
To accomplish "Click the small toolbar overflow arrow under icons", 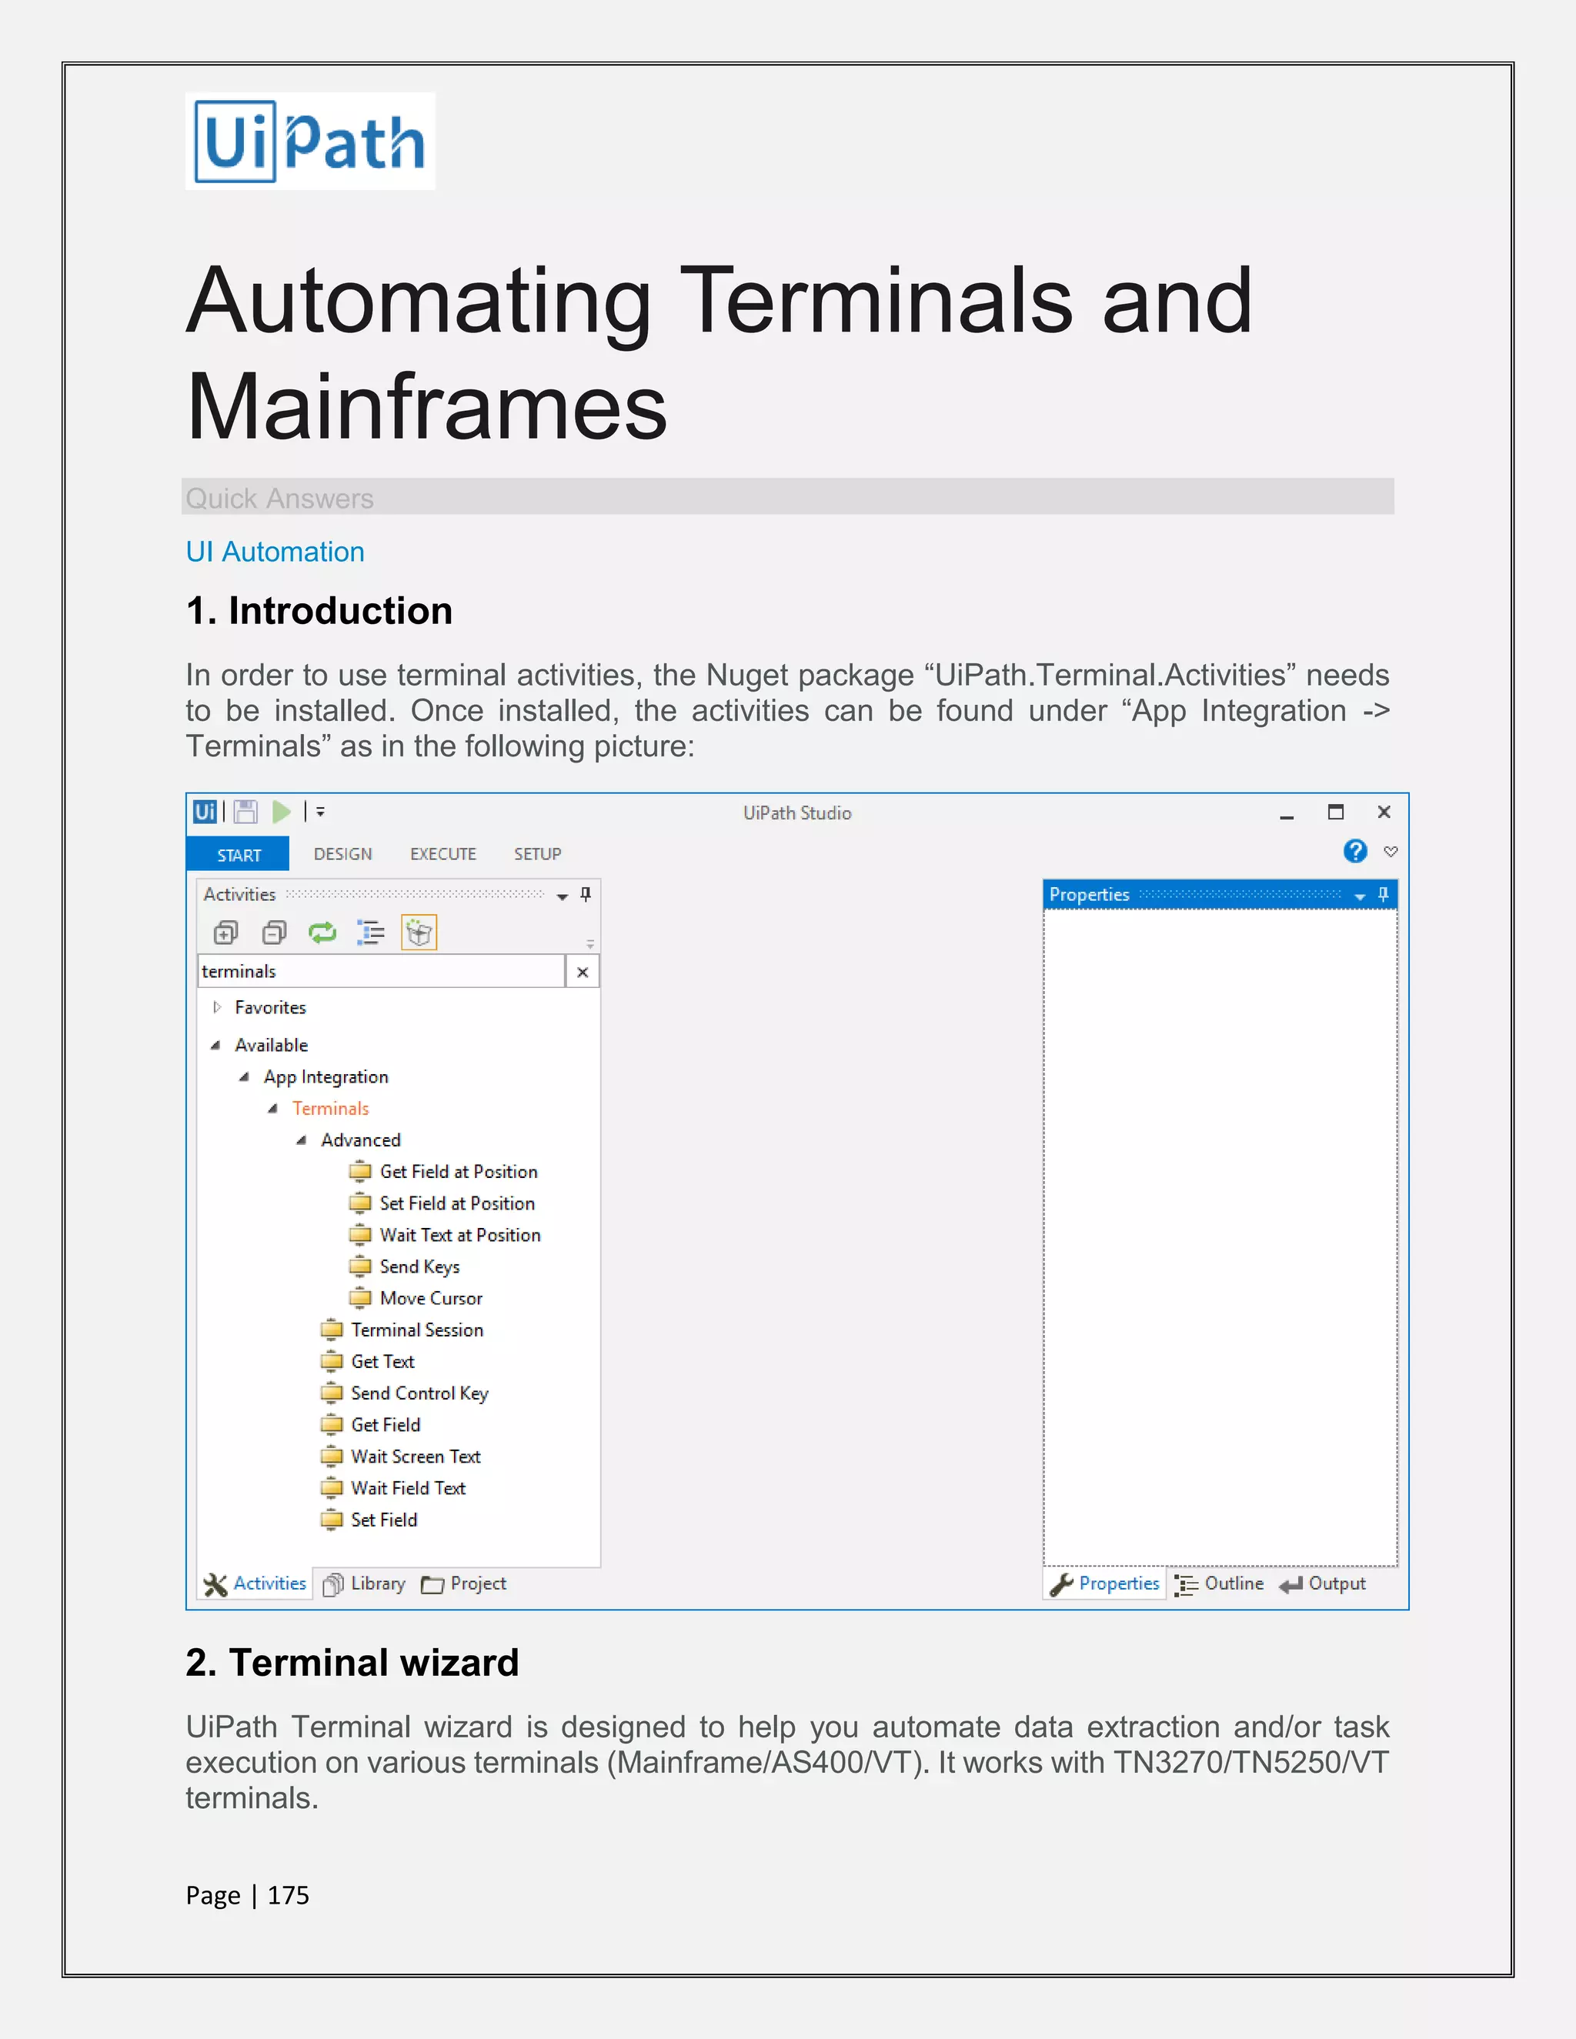I will tap(590, 944).
